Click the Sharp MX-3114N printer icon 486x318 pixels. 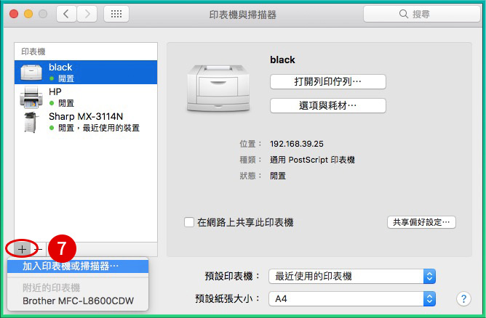[31, 122]
